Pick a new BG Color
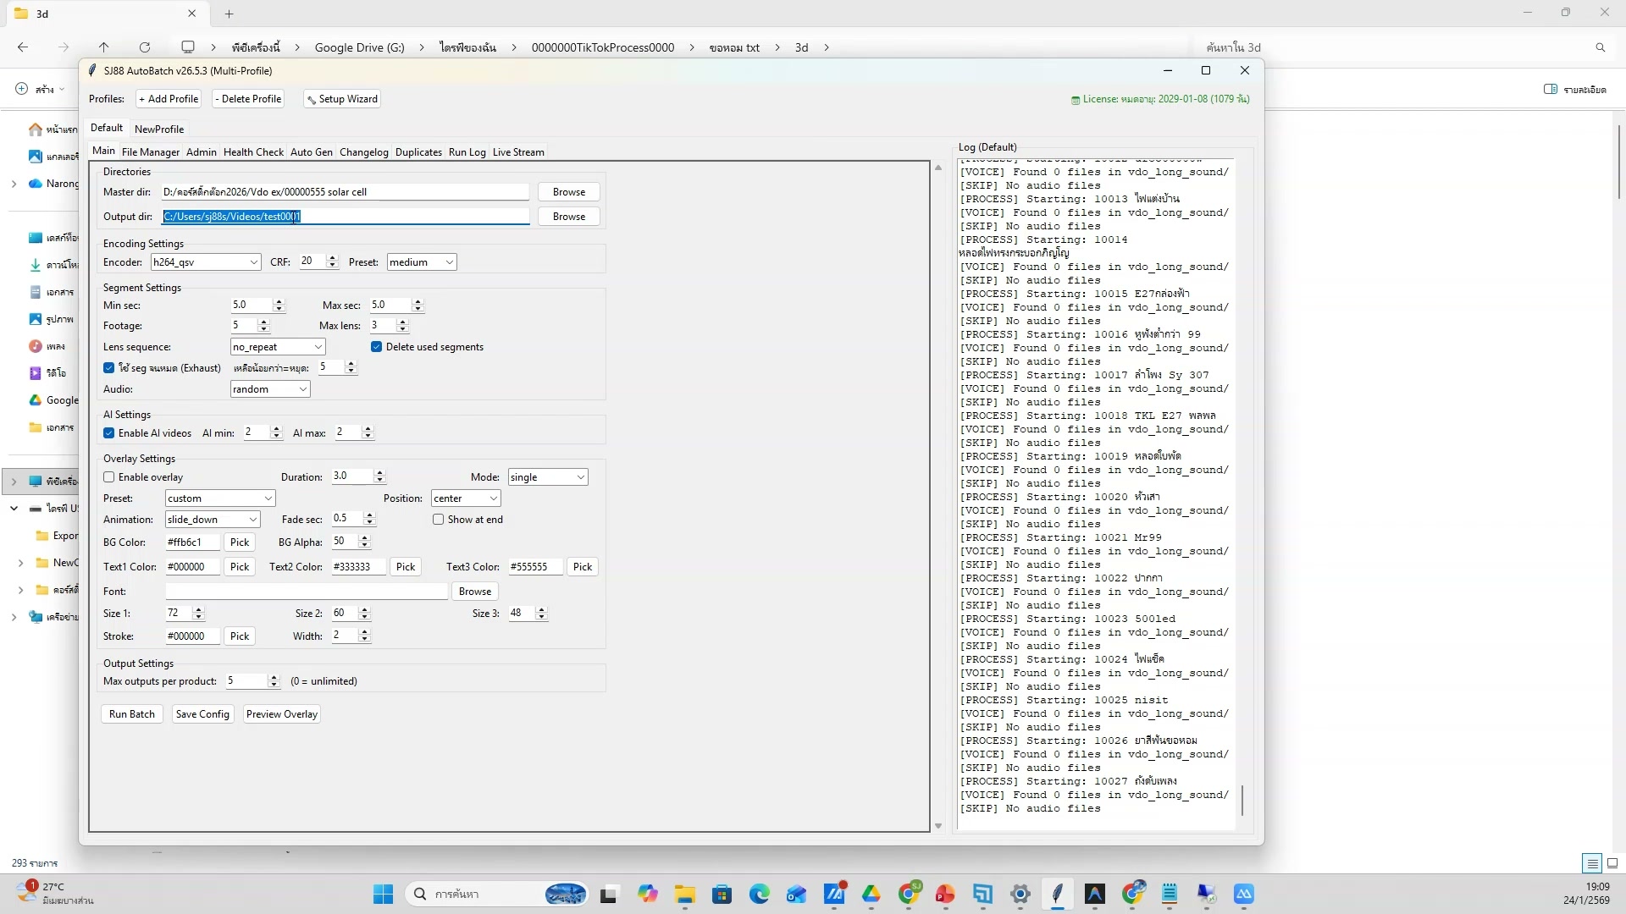The width and height of the screenshot is (1626, 914). pyautogui.click(x=239, y=542)
